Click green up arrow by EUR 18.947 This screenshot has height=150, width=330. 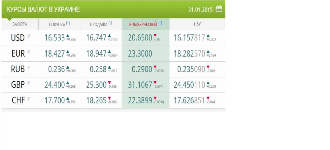[110, 52]
